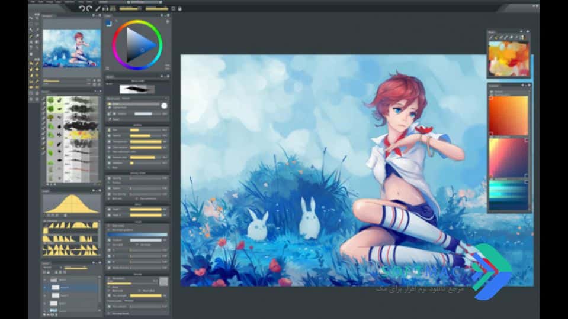Click the new layer icon below layers list
The width and height of the screenshot is (568, 319).
44,315
